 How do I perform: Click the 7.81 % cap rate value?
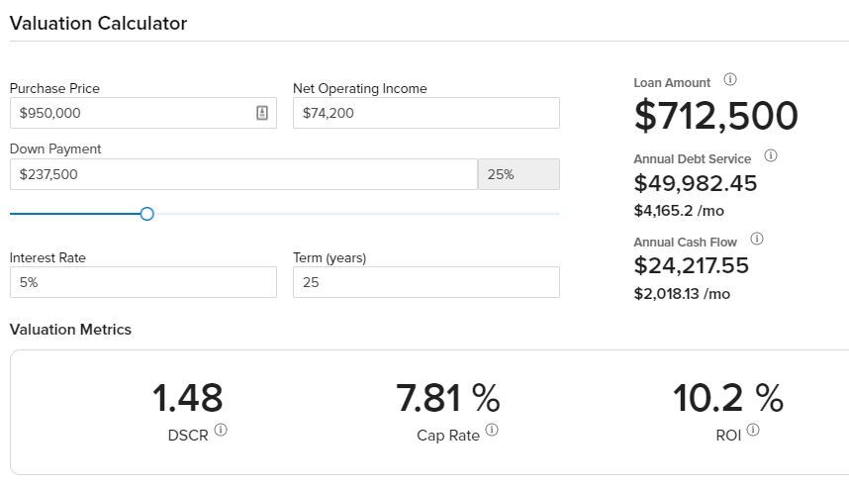click(x=447, y=398)
